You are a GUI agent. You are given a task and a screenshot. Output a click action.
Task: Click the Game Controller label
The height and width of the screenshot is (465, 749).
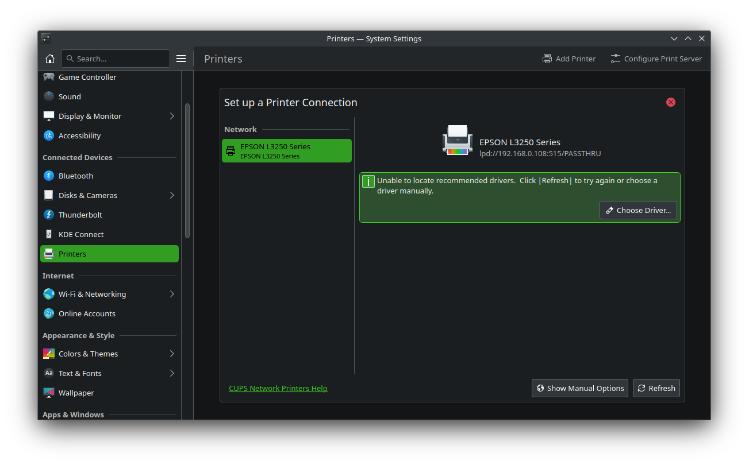coord(87,77)
